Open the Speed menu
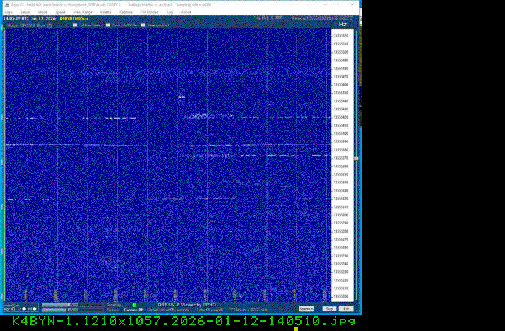 [59, 12]
